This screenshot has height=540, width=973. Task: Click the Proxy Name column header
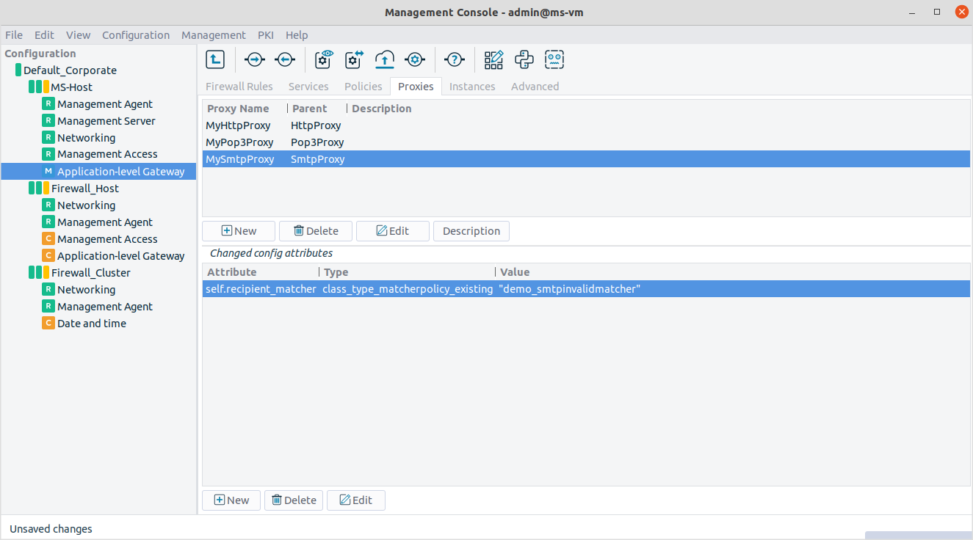(238, 109)
